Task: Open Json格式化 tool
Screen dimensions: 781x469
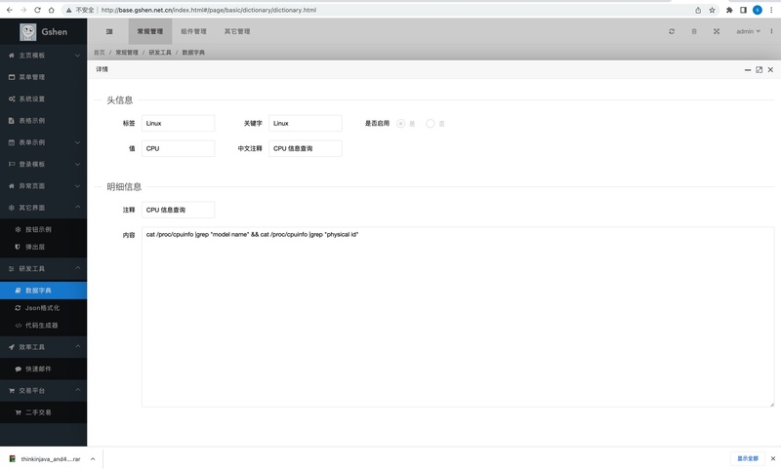Action: click(x=43, y=308)
